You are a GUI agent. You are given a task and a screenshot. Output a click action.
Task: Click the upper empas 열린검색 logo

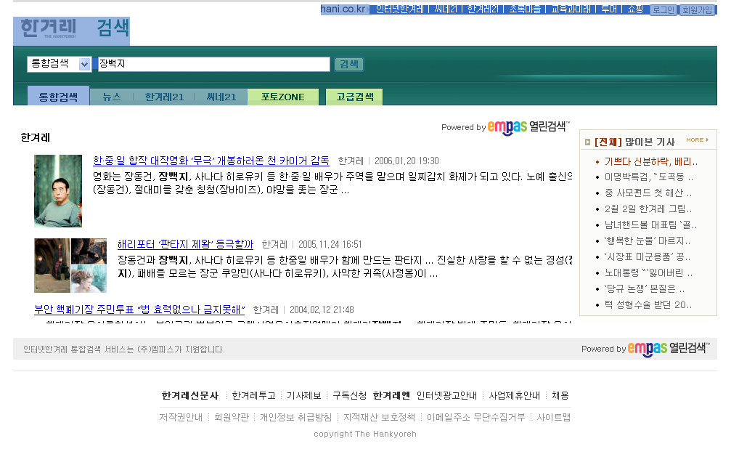pos(528,127)
